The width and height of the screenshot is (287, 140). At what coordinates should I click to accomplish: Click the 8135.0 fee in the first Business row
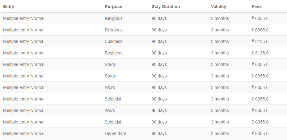tap(260, 42)
